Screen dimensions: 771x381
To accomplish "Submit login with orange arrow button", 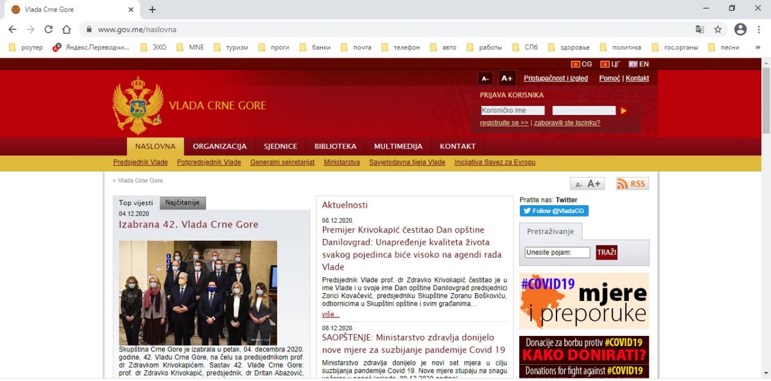I will tap(623, 111).
